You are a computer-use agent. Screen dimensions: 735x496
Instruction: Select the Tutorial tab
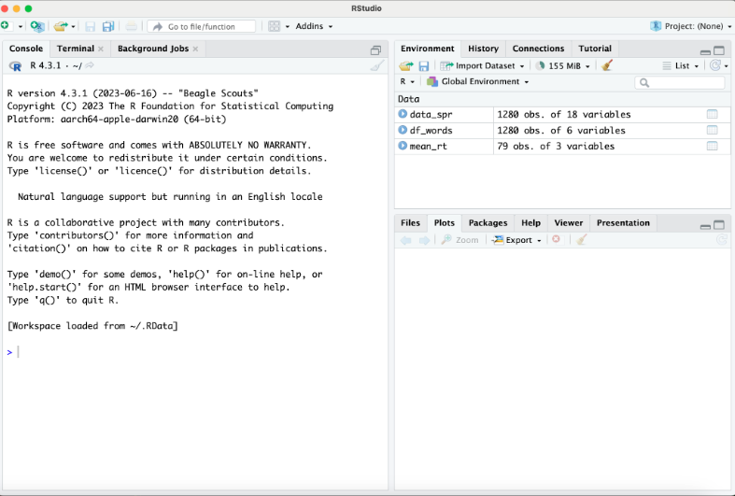click(x=595, y=49)
